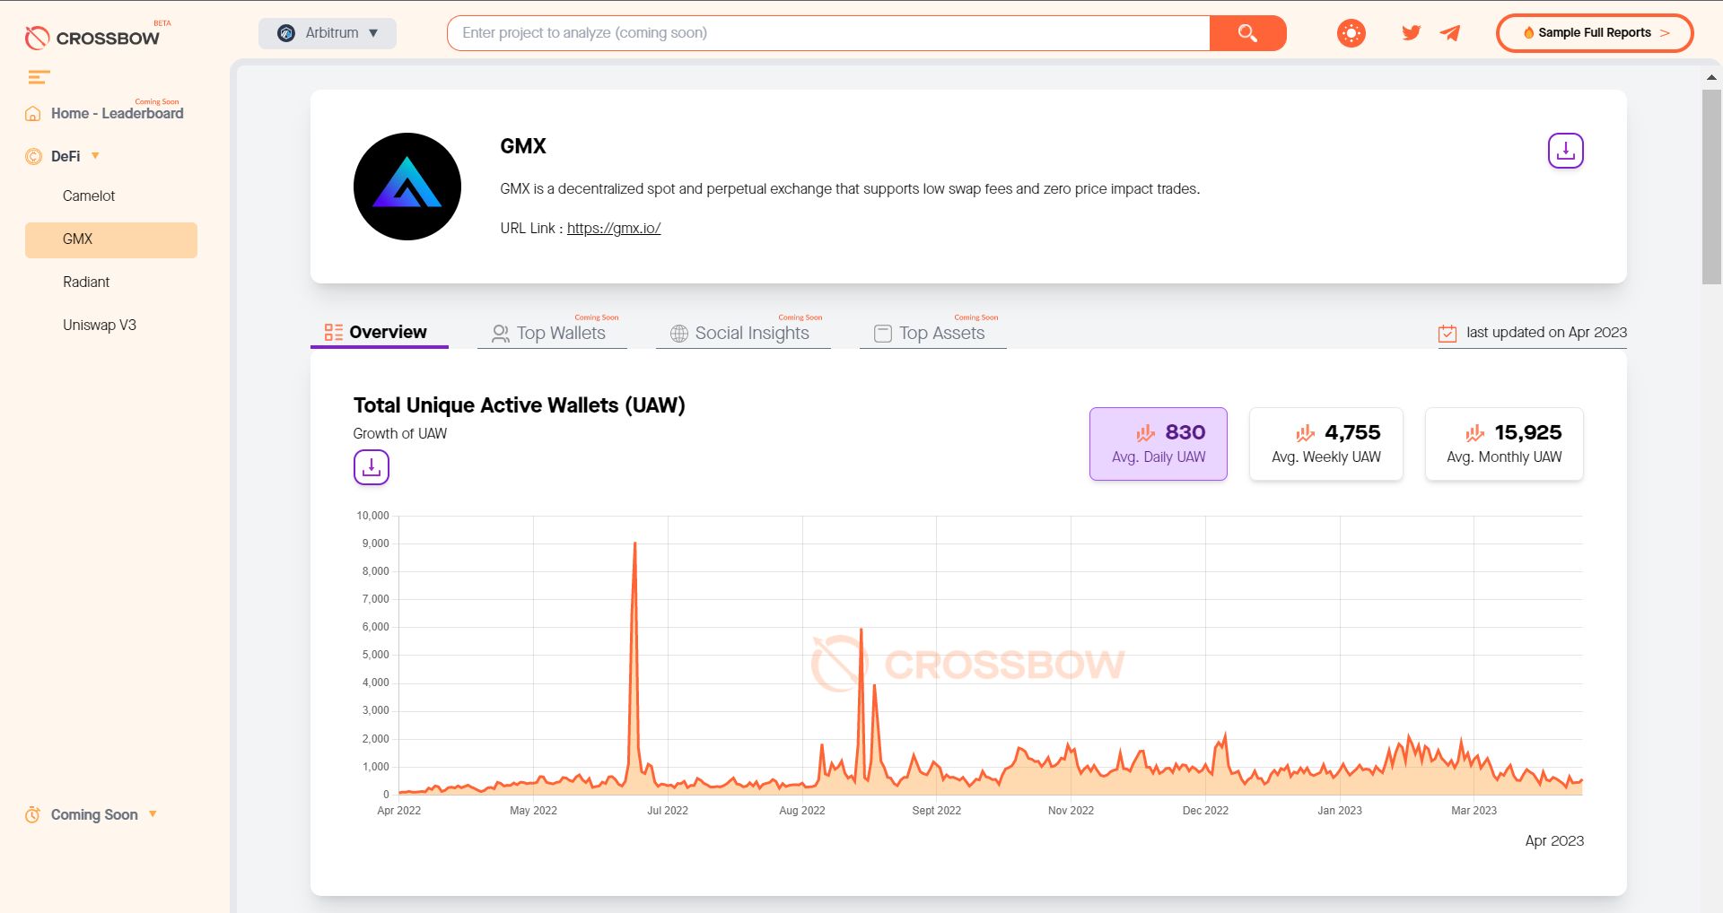Viewport: 1723px width, 913px height.
Task: Click the Crossbow logo
Action: pos(92,37)
